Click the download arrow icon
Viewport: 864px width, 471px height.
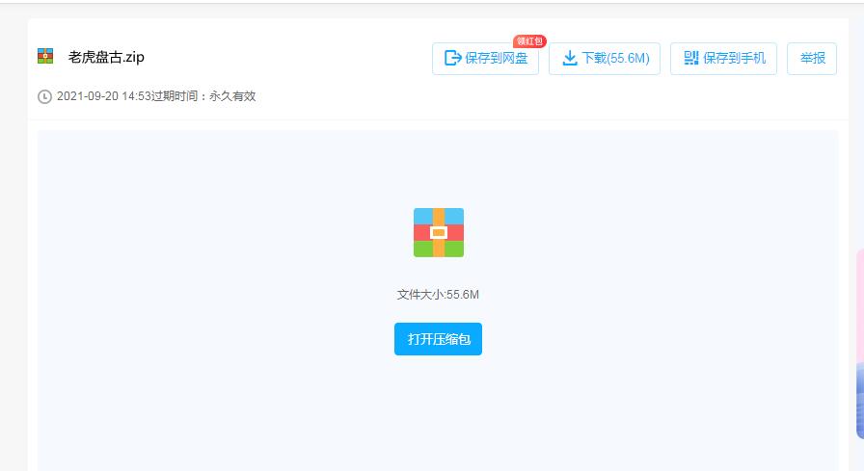569,59
